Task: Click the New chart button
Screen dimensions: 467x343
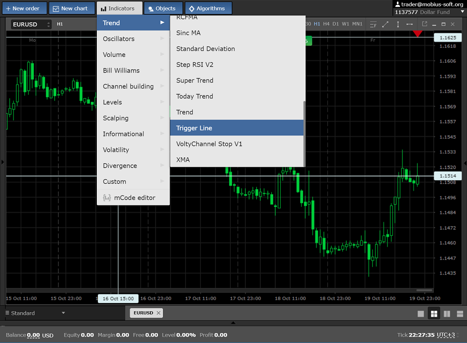Action: point(72,8)
